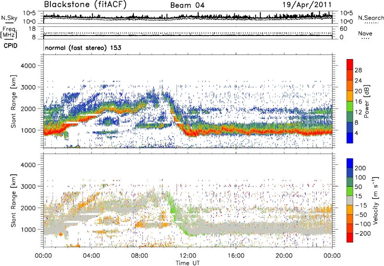Image resolution: width=384 pixels, height=266 pixels.
Task: Click the "100" velocity colorbar value
Action: tap(360, 178)
